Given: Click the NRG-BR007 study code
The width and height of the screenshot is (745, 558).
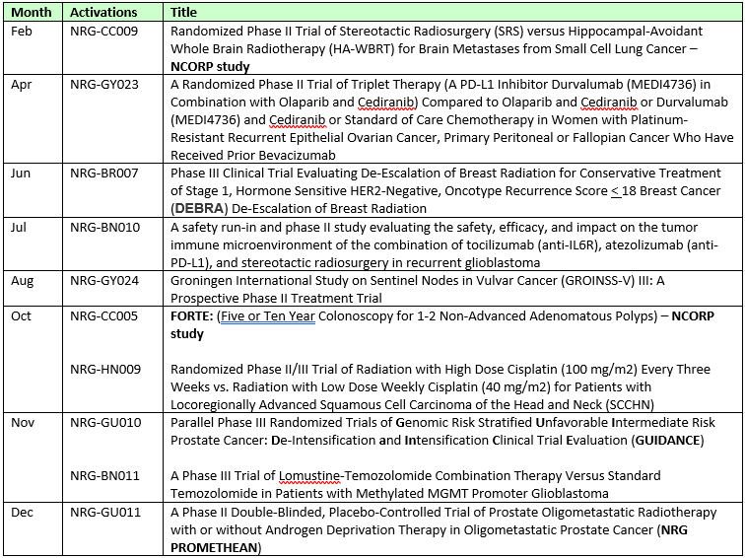Looking at the screenshot, I should pyautogui.click(x=104, y=173).
